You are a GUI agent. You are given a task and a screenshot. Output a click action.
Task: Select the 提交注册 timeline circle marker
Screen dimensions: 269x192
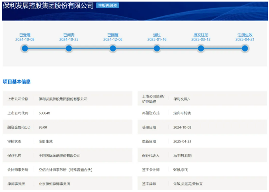[201, 48]
